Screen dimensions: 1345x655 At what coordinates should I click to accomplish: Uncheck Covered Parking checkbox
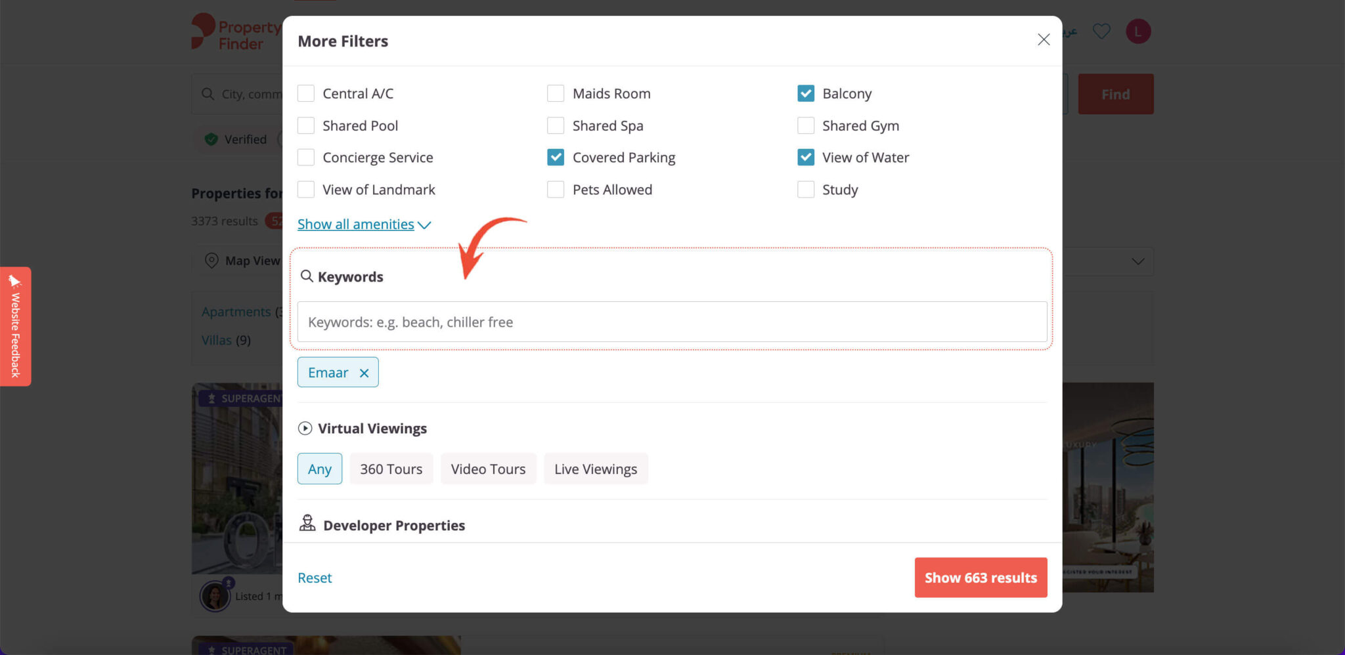coord(556,158)
